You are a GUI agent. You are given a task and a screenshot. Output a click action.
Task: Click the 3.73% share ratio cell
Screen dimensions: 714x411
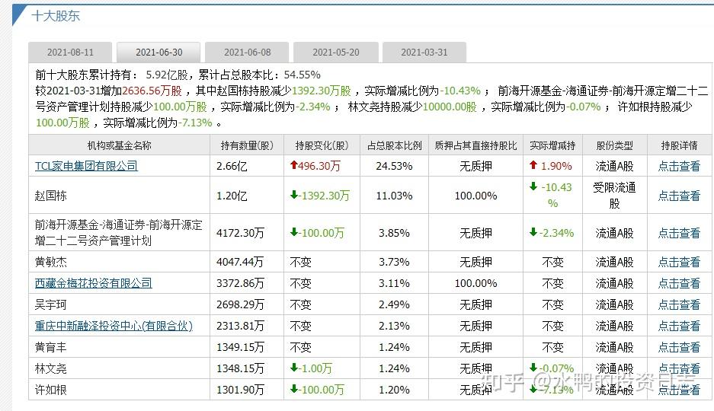pyautogui.click(x=395, y=262)
